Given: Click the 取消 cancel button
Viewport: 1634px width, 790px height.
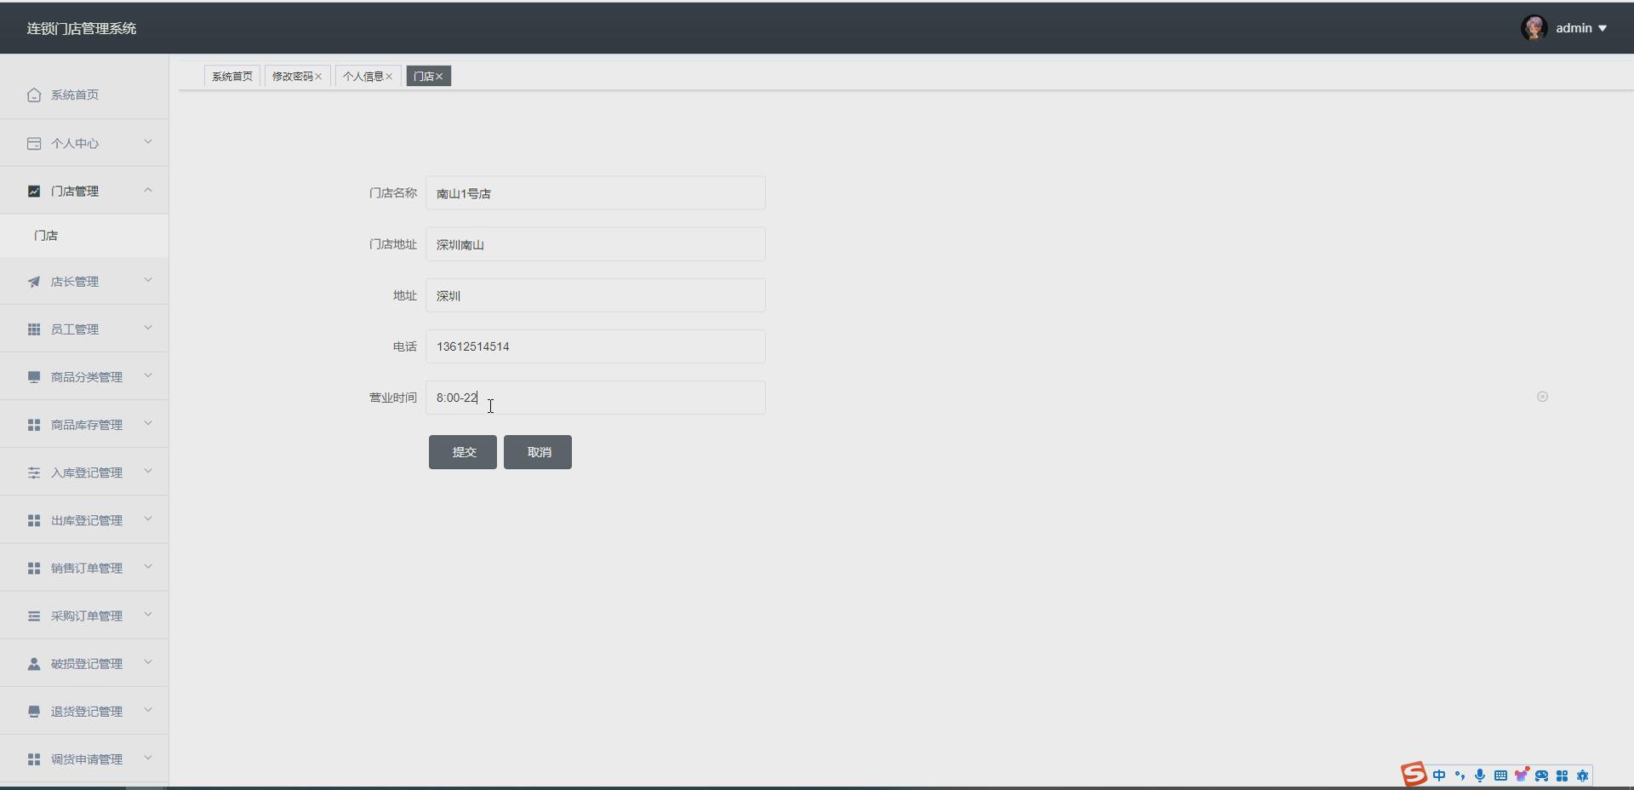Looking at the screenshot, I should pyautogui.click(x=538, y=452).
